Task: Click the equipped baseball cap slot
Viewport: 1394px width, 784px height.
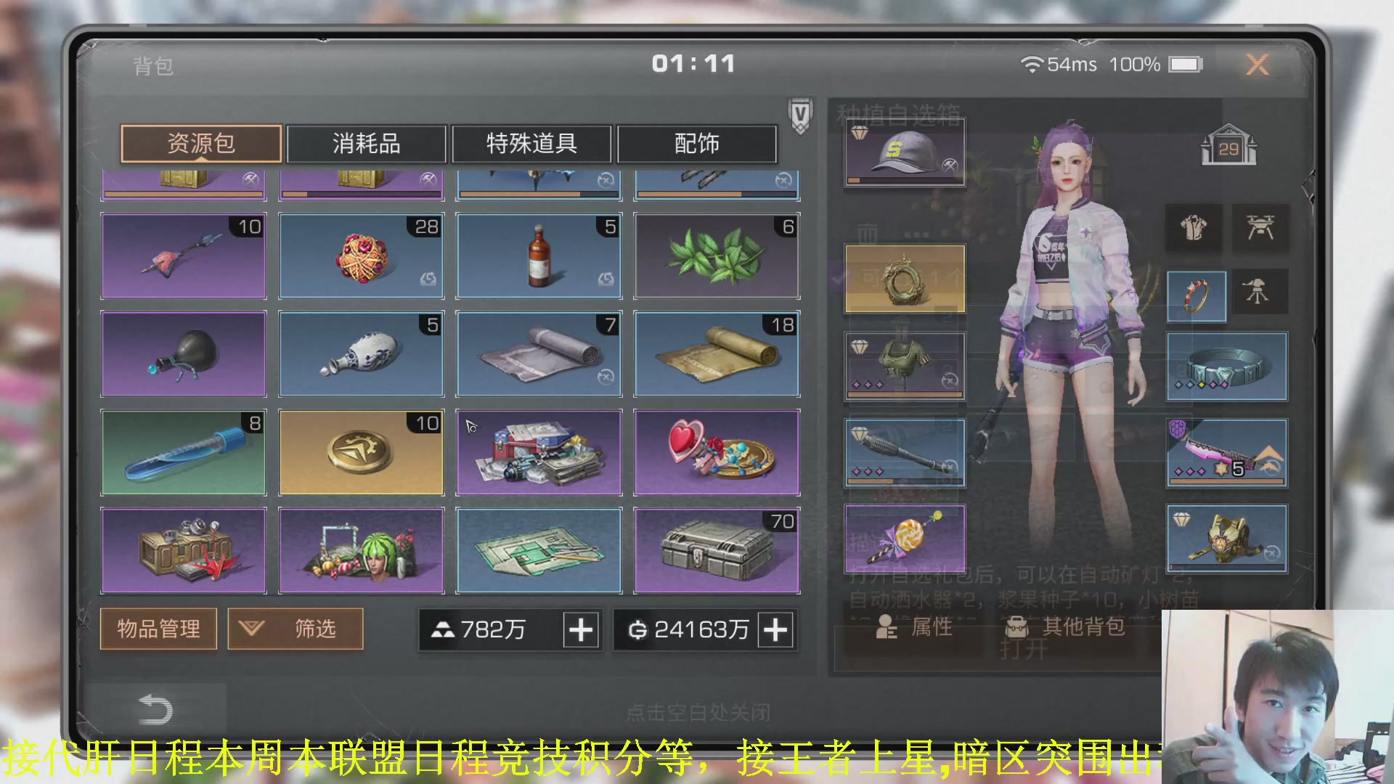Action: 905,152
